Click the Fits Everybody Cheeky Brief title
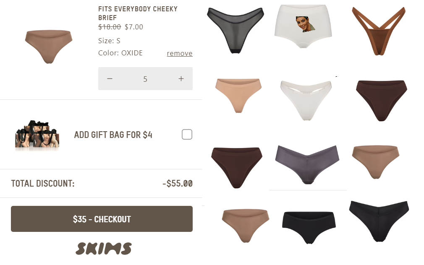424x265 pixels. (x=138, y=13)
